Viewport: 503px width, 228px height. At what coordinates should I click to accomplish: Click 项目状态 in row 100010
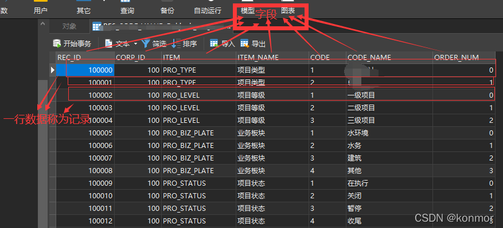click(251, 195)
